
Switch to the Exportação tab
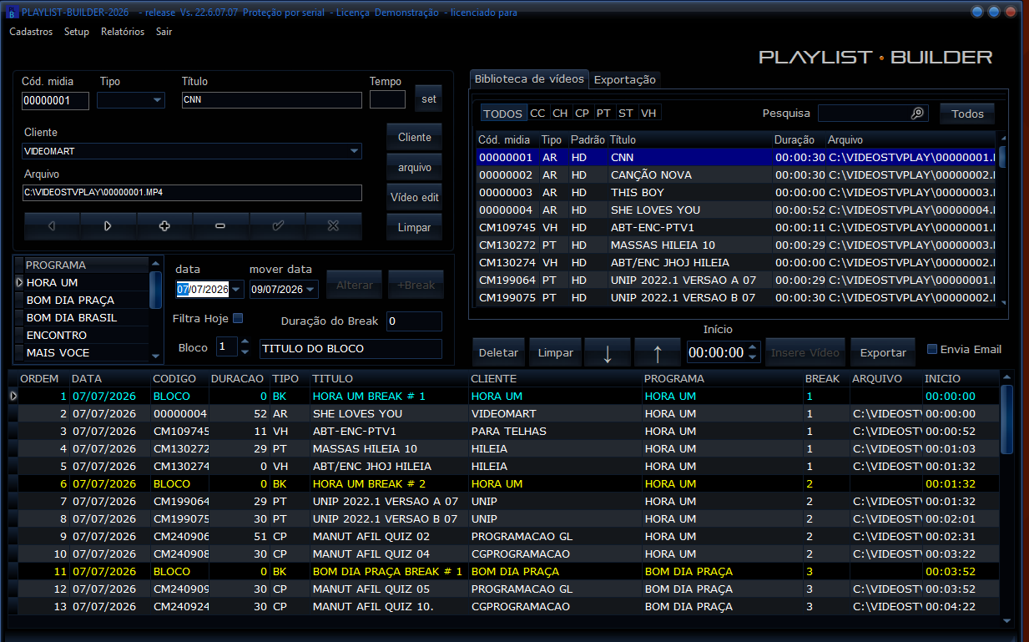point(625,79)
